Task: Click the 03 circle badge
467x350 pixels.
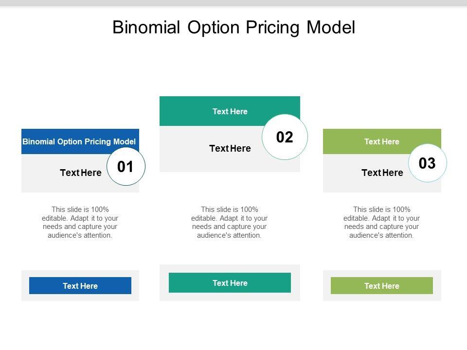Action: click(x=427, y=164)
